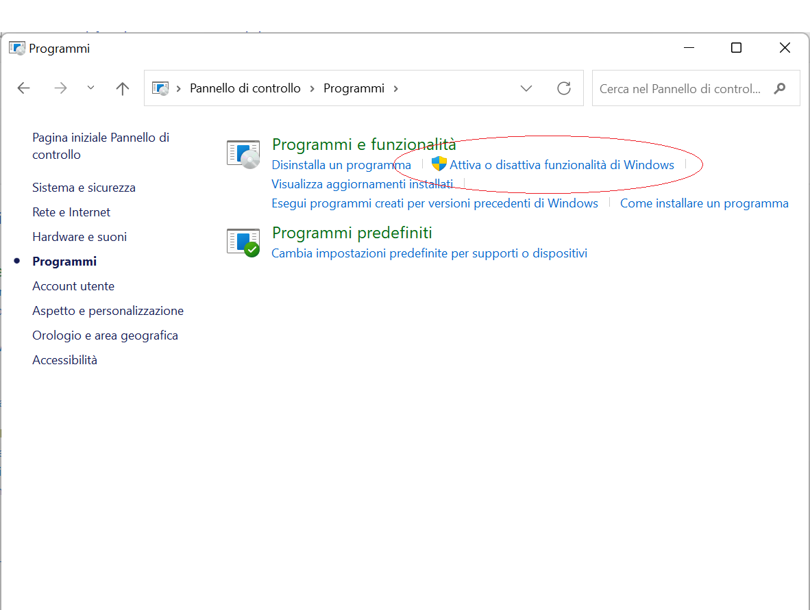
Task: Click the title bar Programmi icon
Action: click(17, 49)
